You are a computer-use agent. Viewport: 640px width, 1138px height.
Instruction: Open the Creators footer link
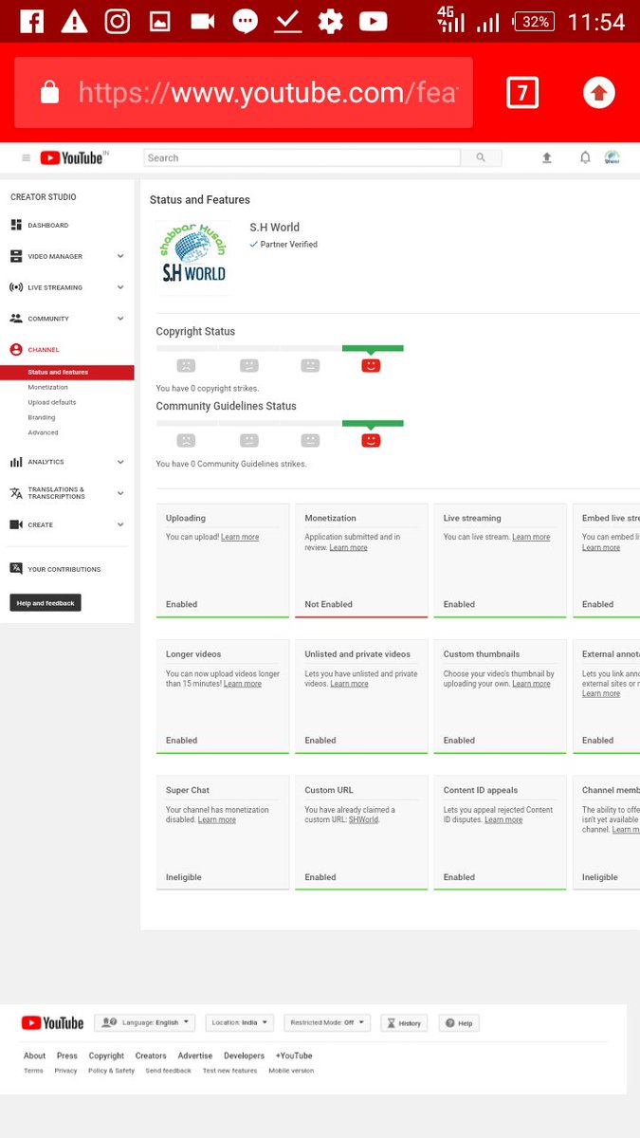point(151,1055)
